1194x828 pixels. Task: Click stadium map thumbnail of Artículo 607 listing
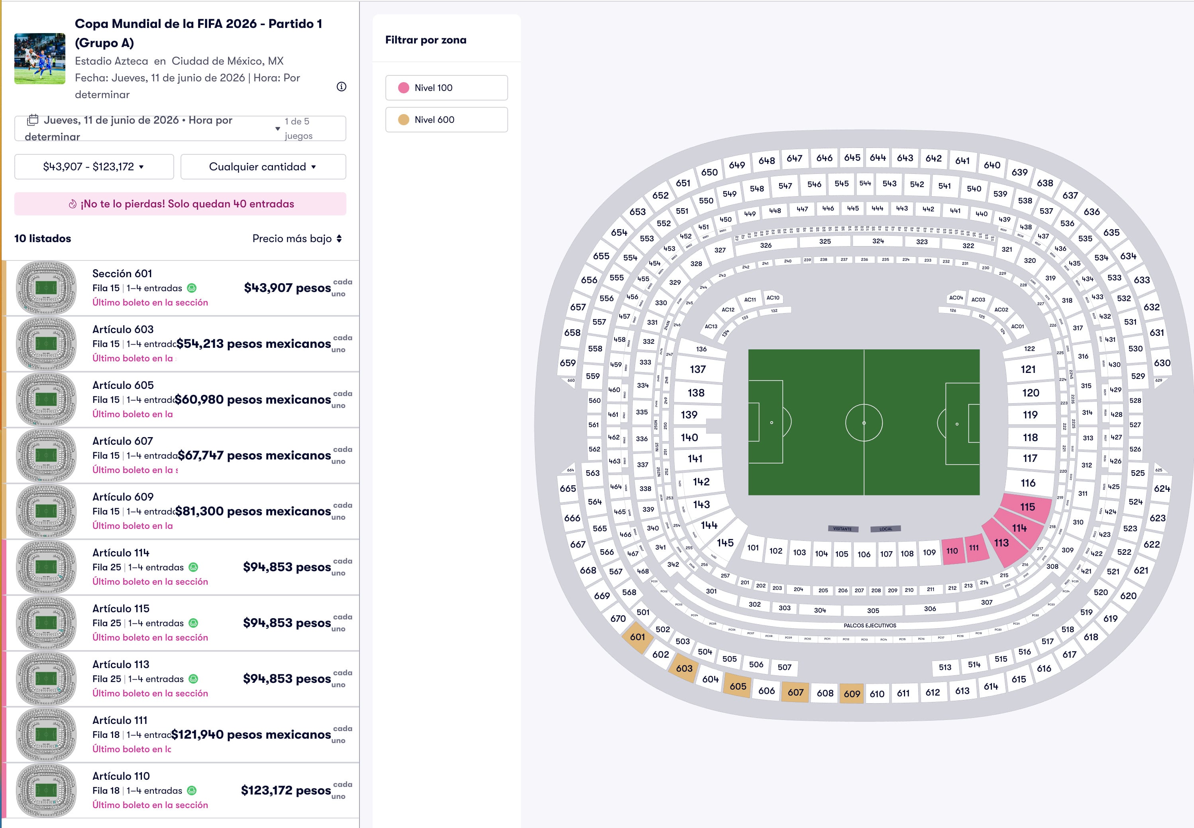point(46,455)
